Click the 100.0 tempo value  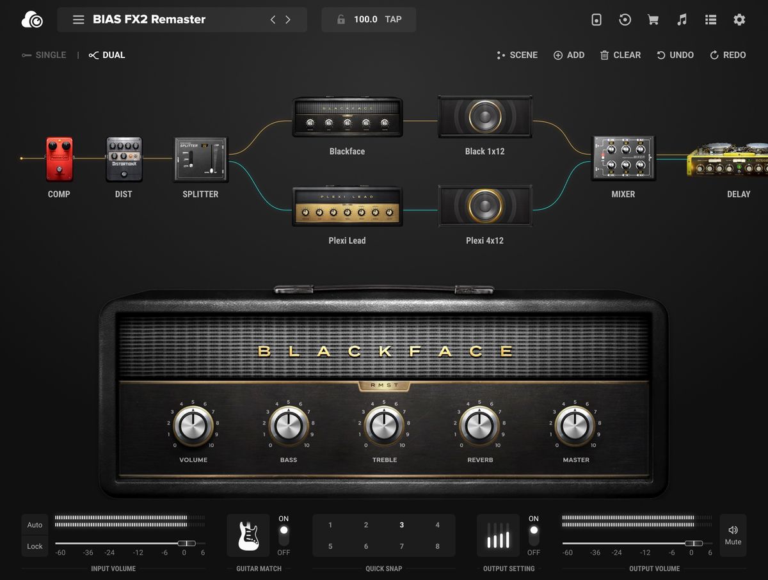365,20
